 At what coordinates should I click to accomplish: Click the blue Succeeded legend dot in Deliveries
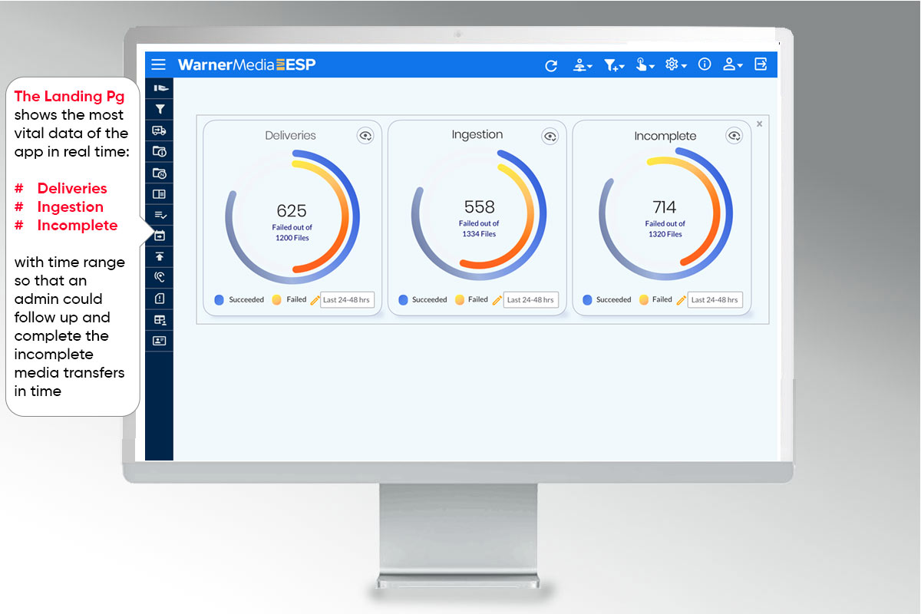(219, 300)
